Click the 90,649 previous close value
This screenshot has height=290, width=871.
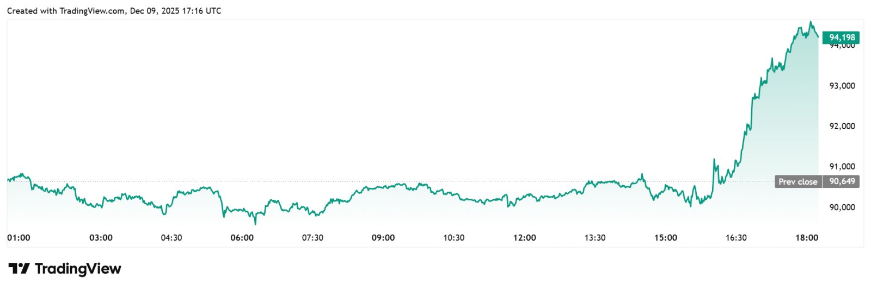(x=842, y=181)
